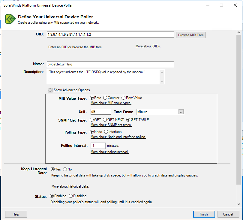Open More about polling interval link
Screen dimensions: 243x220
[x=109, y=152]
